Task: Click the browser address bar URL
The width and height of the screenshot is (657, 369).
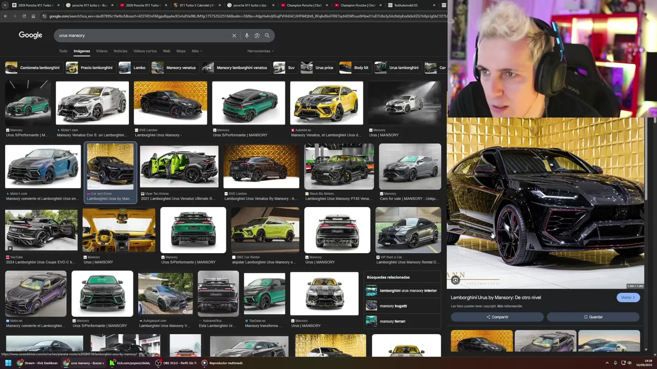Action: point(247,16)
